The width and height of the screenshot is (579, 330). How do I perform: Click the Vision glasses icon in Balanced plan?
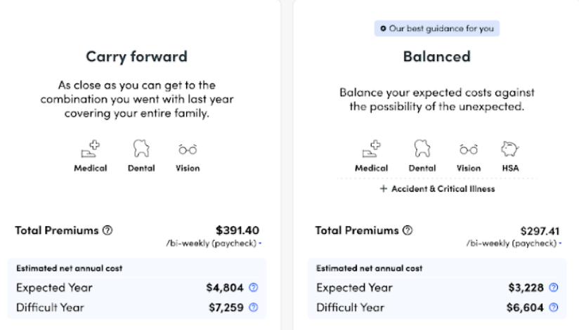click(x=469, y=149)
